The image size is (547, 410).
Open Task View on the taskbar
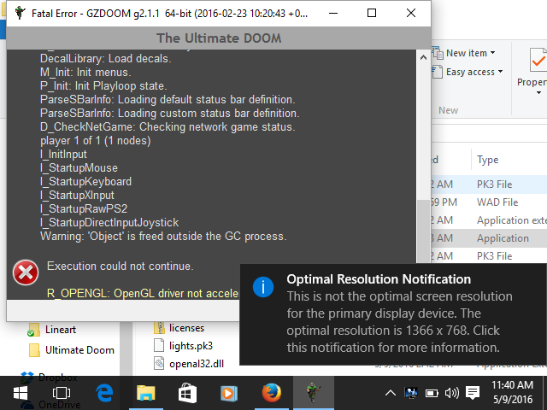[x=62, y=393]
